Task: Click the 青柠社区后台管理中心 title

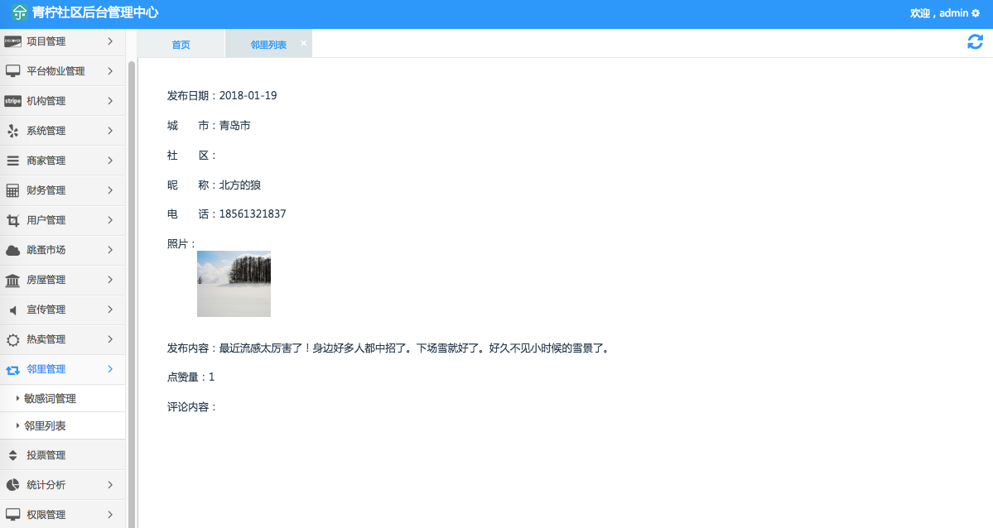Action: coord(95,12)
